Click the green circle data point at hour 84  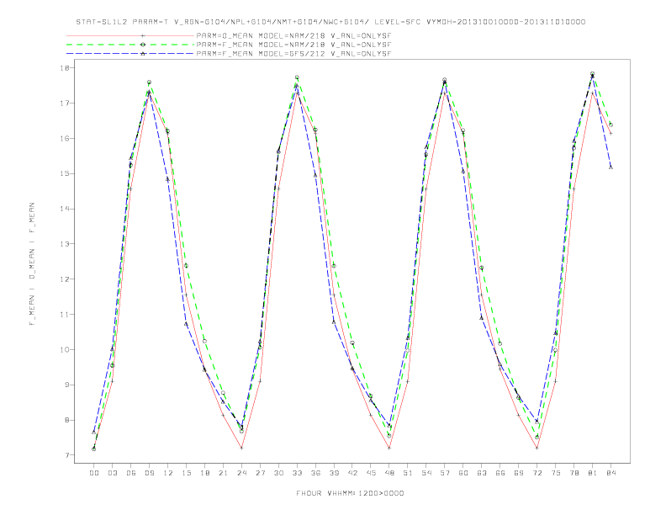(x=610, y=125)
